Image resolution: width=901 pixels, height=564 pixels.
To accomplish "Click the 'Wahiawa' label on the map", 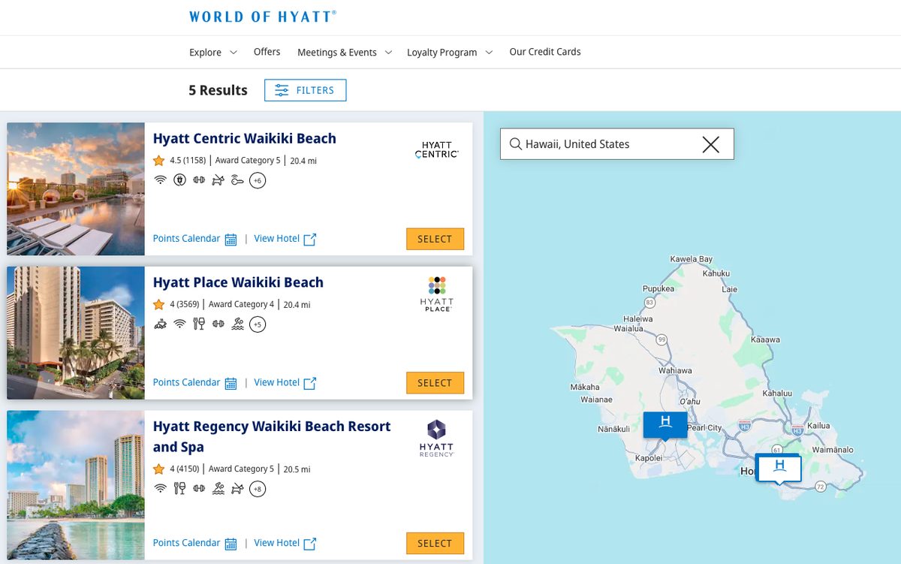I will 675,371.
